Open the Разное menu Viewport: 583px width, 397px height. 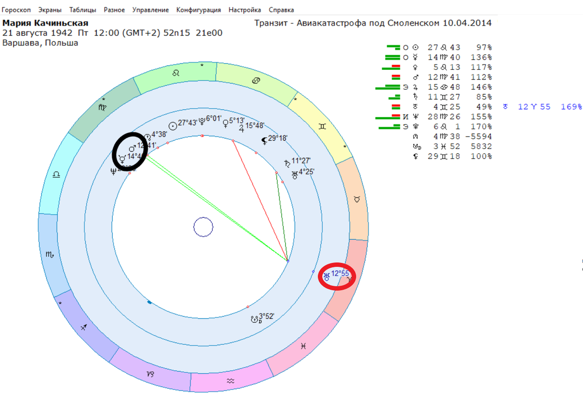click(x=114, y=10)
